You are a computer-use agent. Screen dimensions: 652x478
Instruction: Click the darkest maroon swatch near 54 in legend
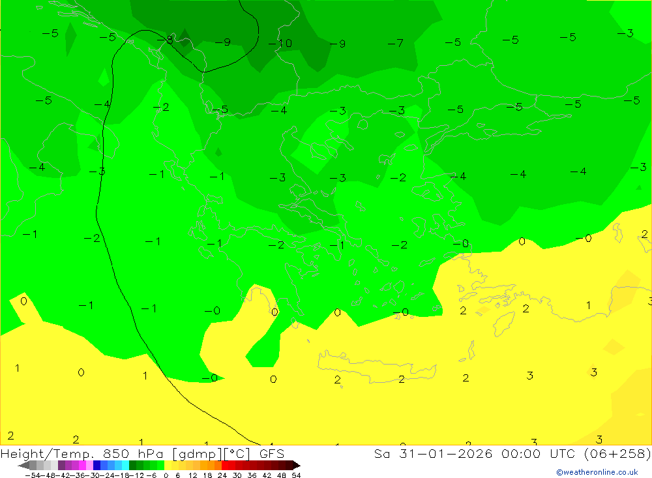(x=289, y=465)
